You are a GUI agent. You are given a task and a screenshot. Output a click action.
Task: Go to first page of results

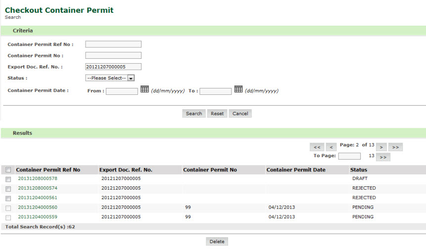click(x=317, y=147)
